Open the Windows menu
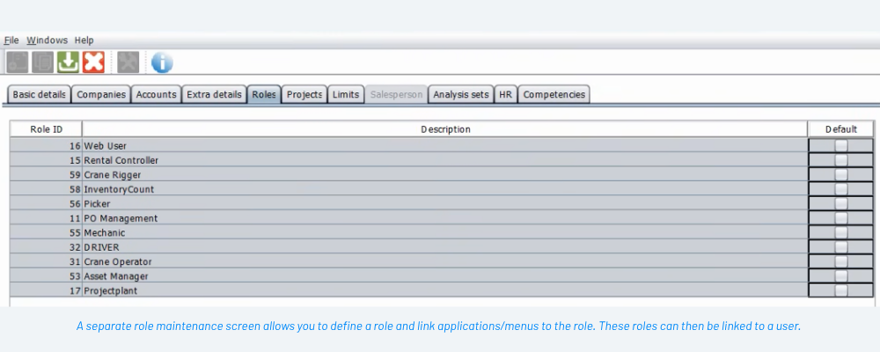 pos(47,40)
